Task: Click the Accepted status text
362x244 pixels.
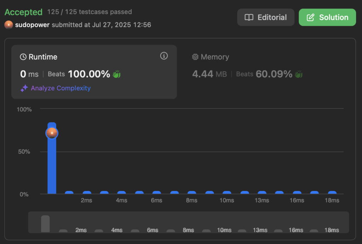Action: coord(24,12)
